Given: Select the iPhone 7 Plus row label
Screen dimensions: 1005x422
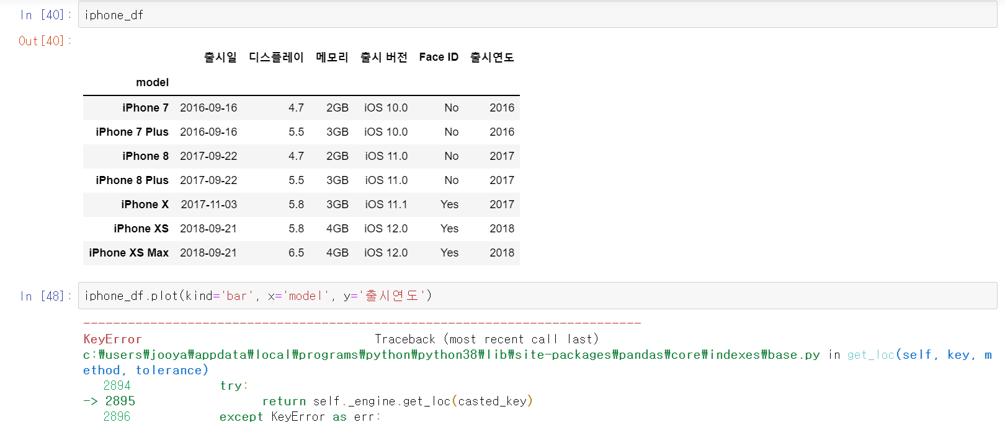Looking at the screenshot, I should [132, 132].
